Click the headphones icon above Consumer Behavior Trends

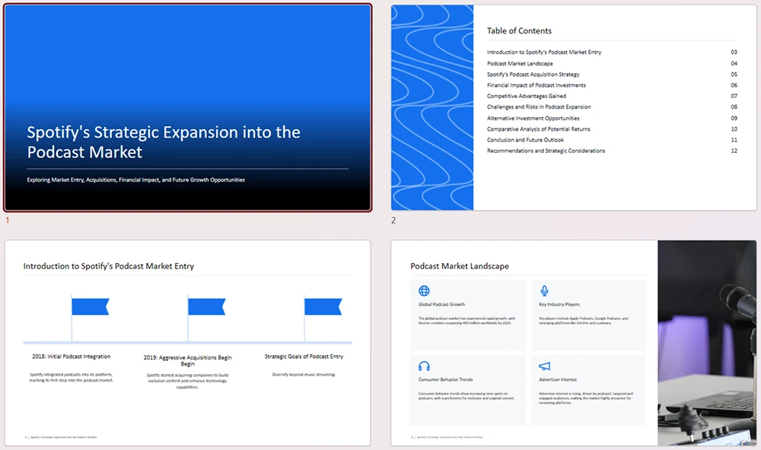tap(424, 366)
